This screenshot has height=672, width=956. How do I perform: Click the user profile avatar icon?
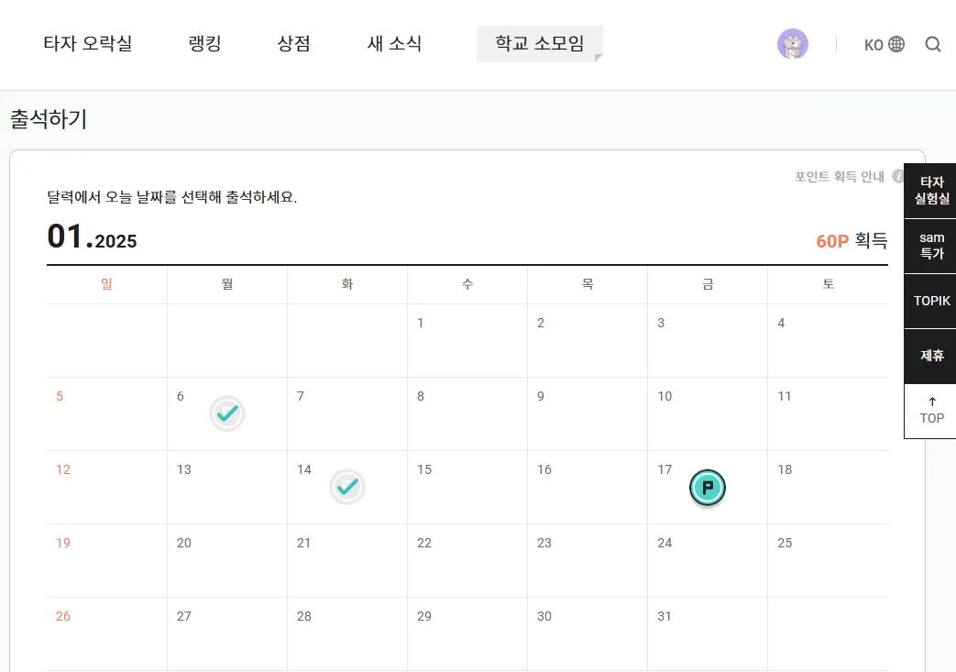click(x=792, y=44)
